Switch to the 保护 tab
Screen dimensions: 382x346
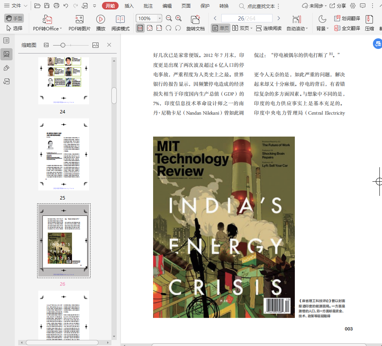point(205,6)
